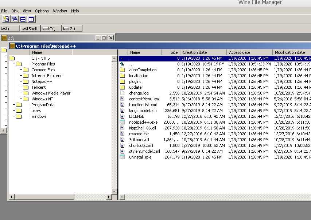Click the Tile Horizontally toolbar icon
This screenshot has width=311, height=220.
(x=23, y=19)
